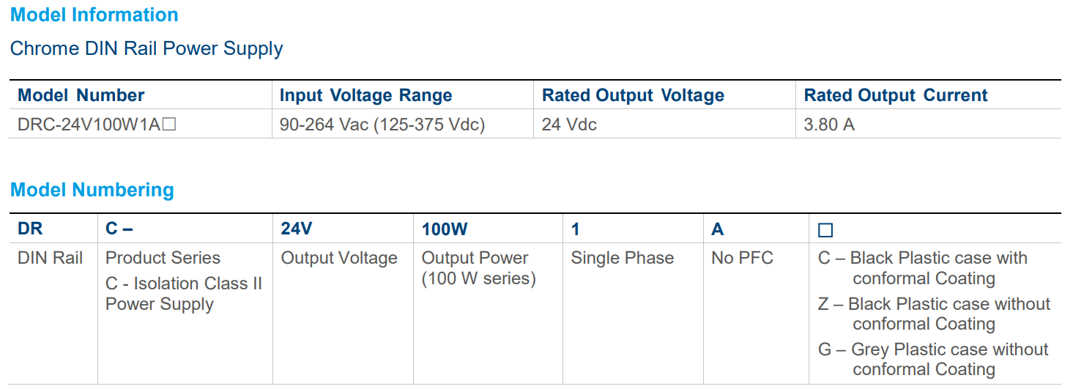Click the Model Numbering heading
This screenshot has width=1084, height=389.
(92, 190)
